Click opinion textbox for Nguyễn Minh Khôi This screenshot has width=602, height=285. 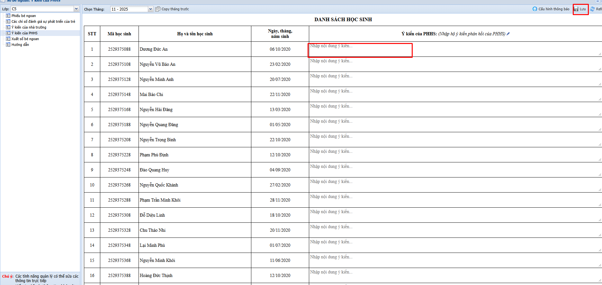(x=455, y=261)
